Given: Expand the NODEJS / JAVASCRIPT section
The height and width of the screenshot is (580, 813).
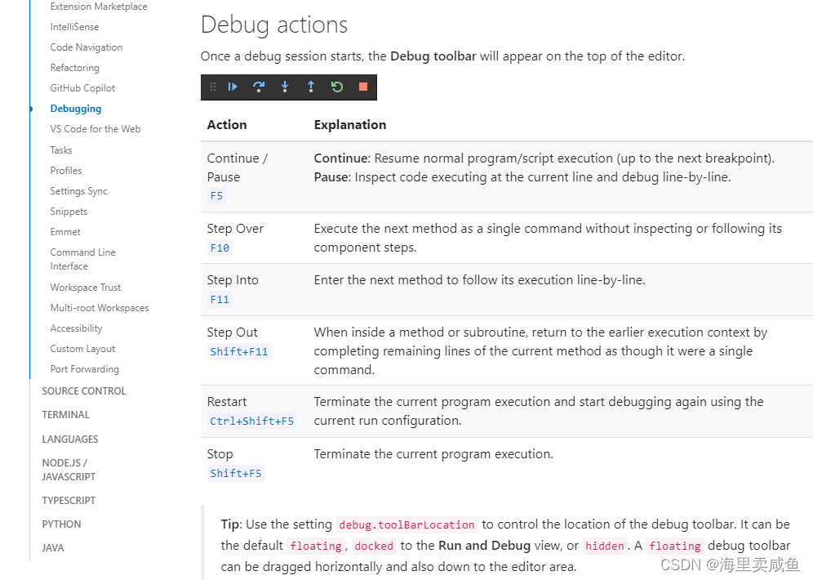Looking at the screenshot, I should 69,469.
